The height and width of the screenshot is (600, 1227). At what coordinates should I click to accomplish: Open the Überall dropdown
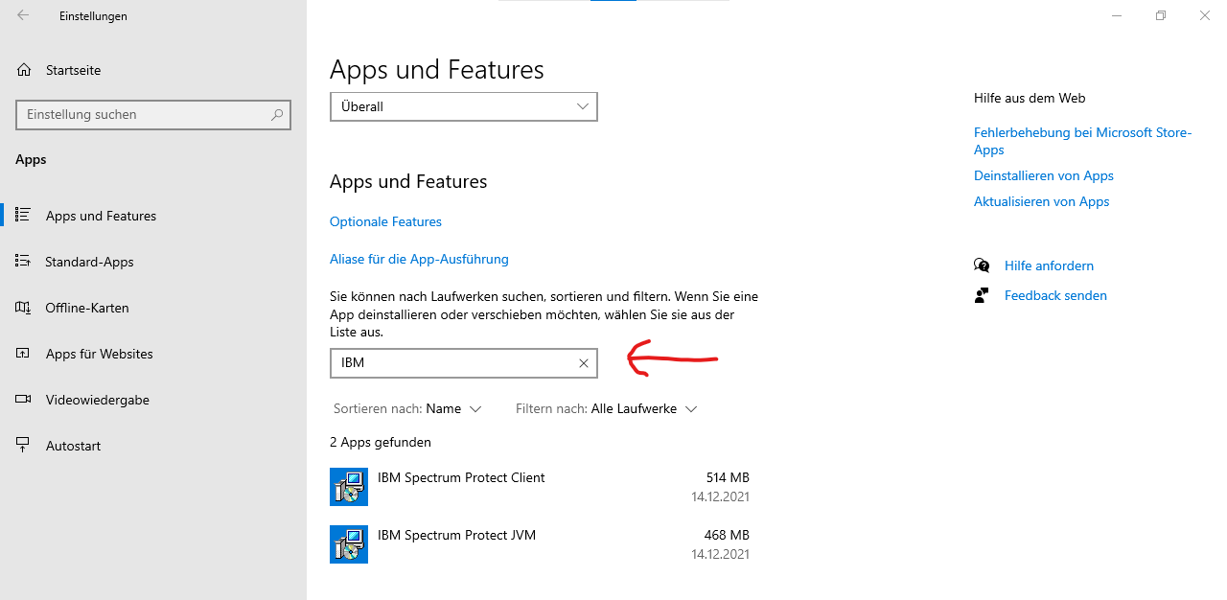coord(463,106)
